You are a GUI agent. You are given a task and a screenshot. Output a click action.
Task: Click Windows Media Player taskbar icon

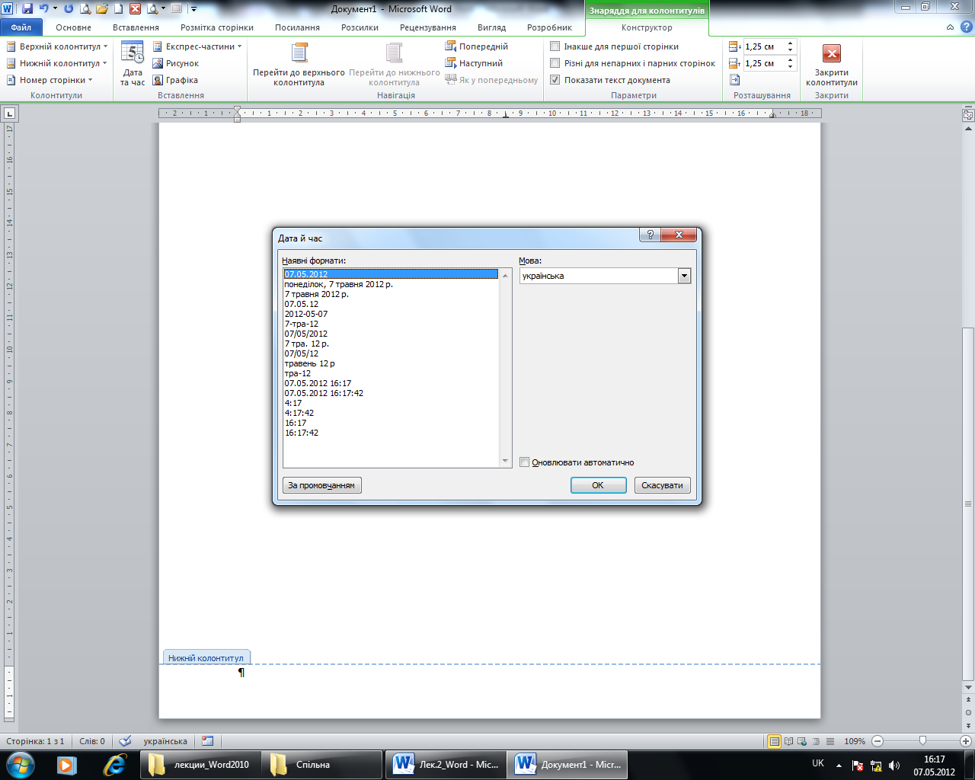(67, 765)
